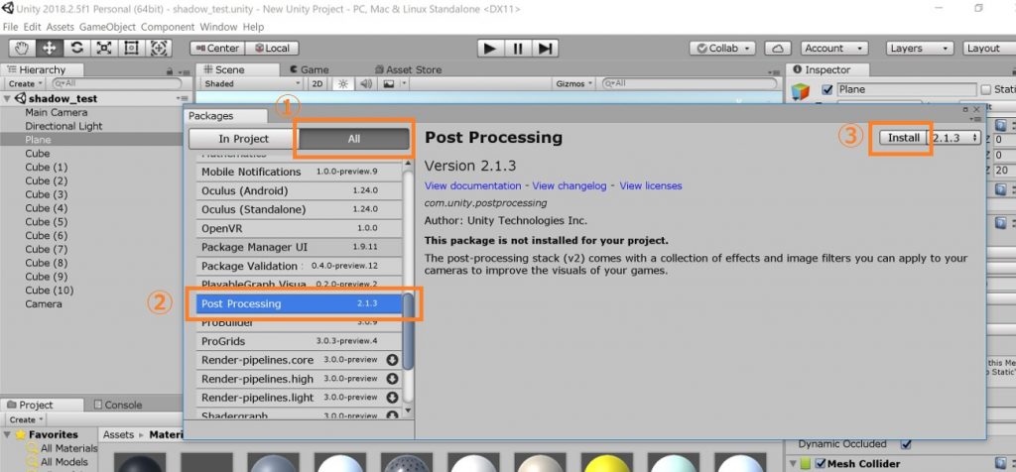Image resolution: width=1016 pixels, height=472 pixels.
Task: Enable the Static checkbox in Inspector
Action: pyautogui.click(x=985, y=89)
